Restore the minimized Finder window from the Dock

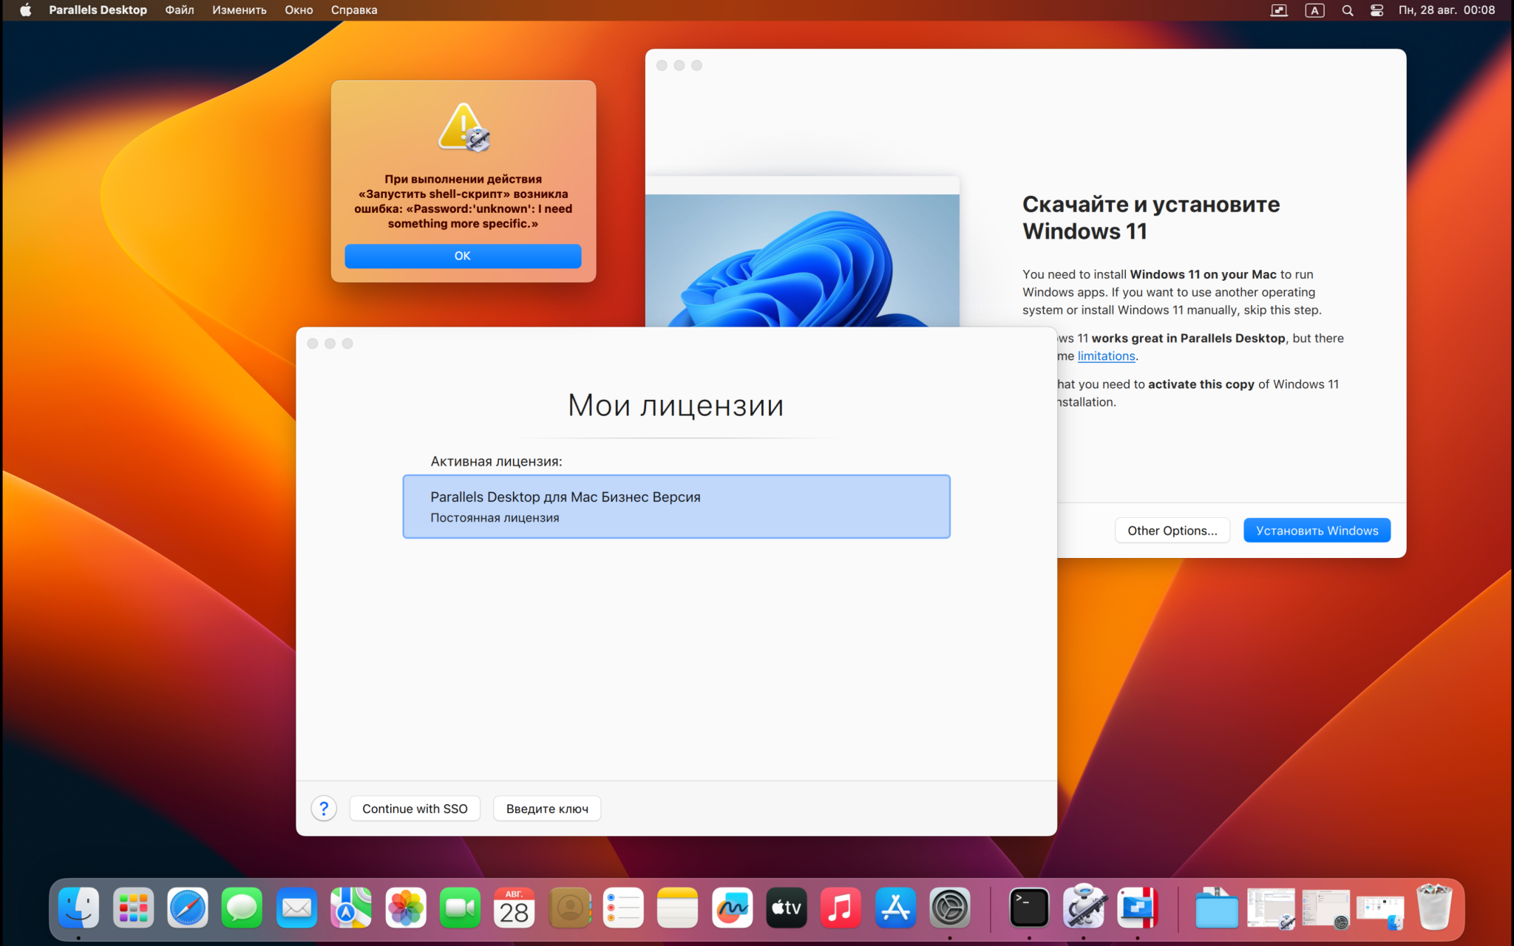(1380, 911)
